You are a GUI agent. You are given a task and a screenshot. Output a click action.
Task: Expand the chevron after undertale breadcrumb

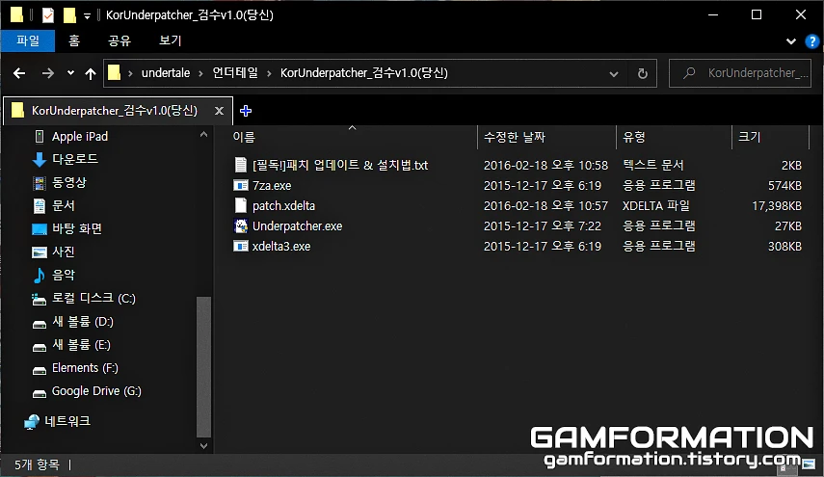point(200,73)
